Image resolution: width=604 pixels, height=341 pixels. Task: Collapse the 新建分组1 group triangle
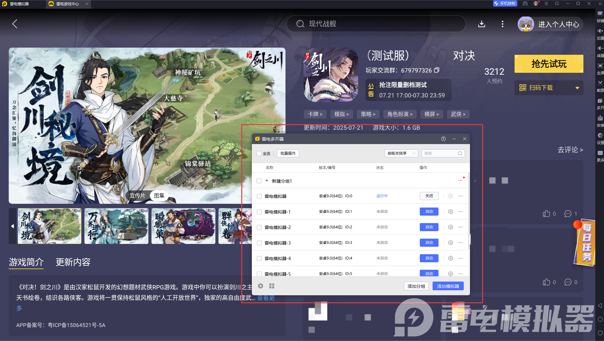click(x=267, y=181)
